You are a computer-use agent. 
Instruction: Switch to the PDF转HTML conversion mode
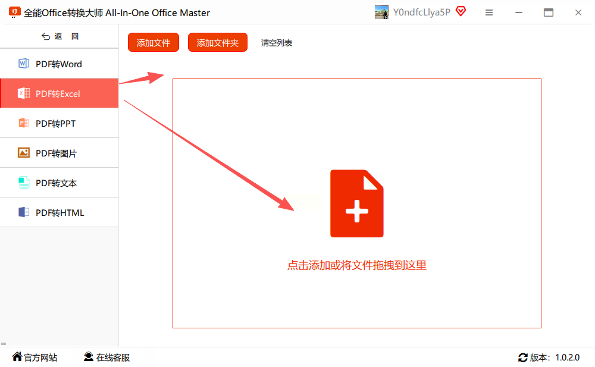pyautogui.click(x=59, y=212)
